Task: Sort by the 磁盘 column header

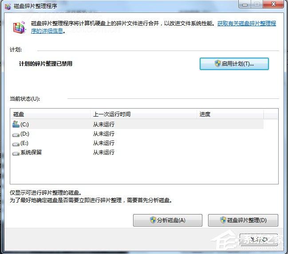Action: pos(50,114)
